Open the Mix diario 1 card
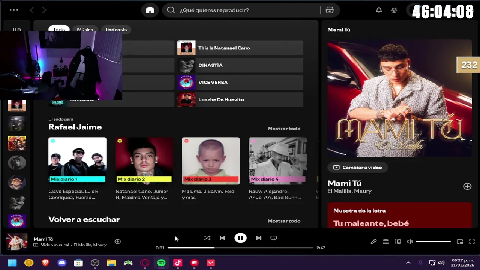The width and height of the screenshot is (480, 270). point(77,169)
